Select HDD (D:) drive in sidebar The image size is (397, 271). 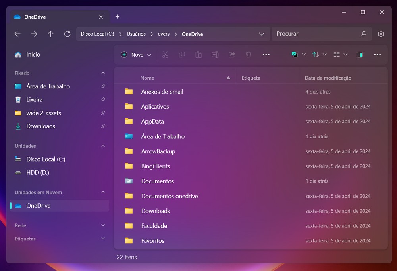tap(38, 173)
